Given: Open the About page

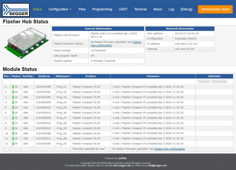Looking at the screenshot, I should pyautogui.click(x=158, y=9).
